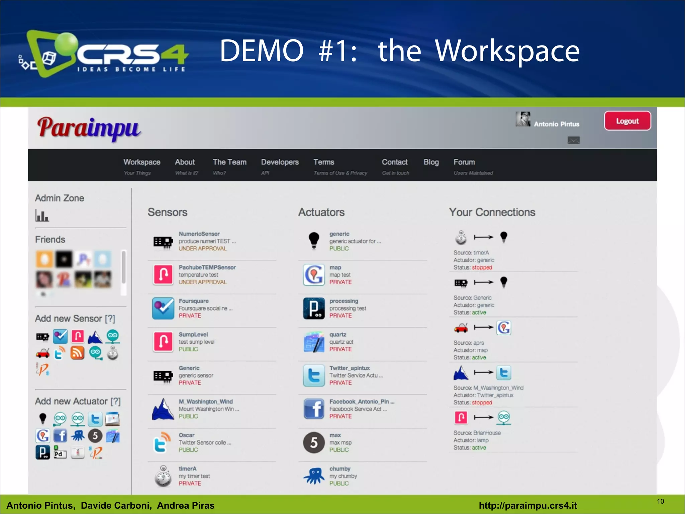Add an RSS feed sensor from the sidebar
The height and width of the screenshot is (514, 685).
tap(77, 353)
